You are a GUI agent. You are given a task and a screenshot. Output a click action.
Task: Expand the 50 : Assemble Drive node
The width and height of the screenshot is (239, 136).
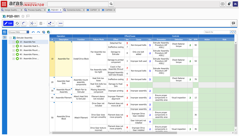click(x=13, y=58)
